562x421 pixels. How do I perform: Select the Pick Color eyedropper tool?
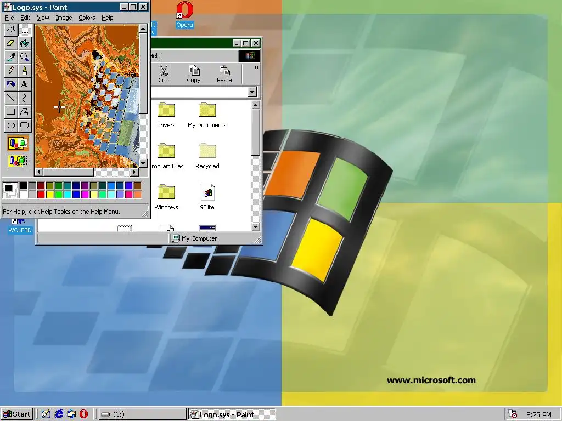pyautogui.click(x=11, y=57)
